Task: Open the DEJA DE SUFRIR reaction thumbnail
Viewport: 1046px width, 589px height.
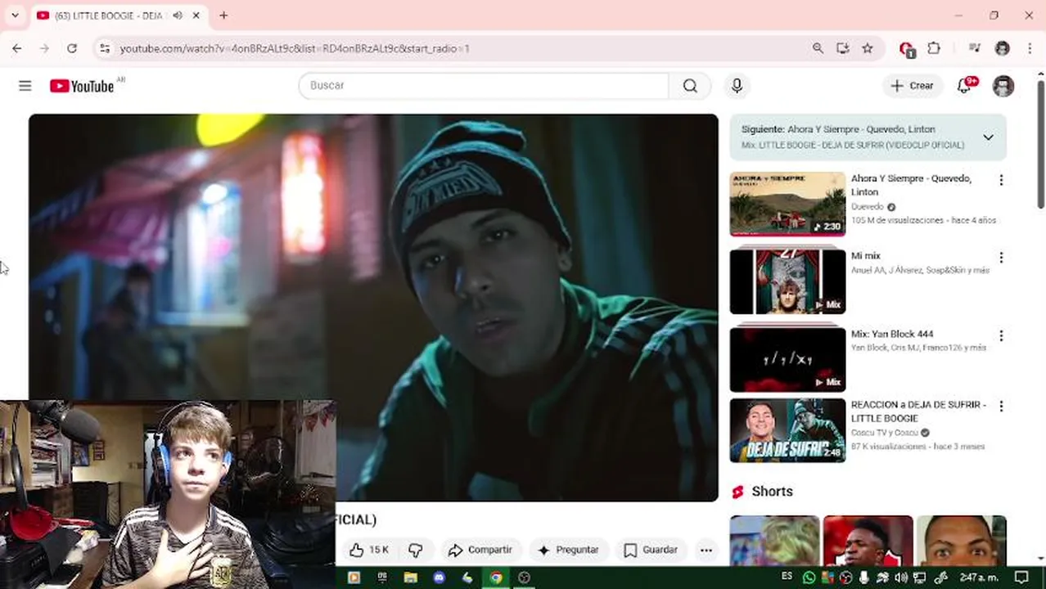Action: click(787, 430)
